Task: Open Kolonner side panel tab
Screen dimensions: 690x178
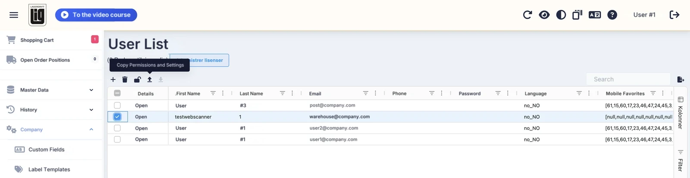Action: pyautogui.click(x=681, y=113)
